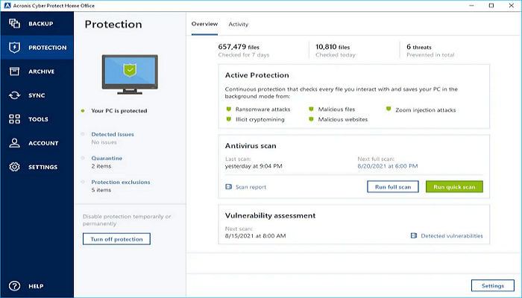Image resolution: width=522 pixels, height=298 pixels.
Task: Select the Protection shield icon
Action: coord(14,48)
